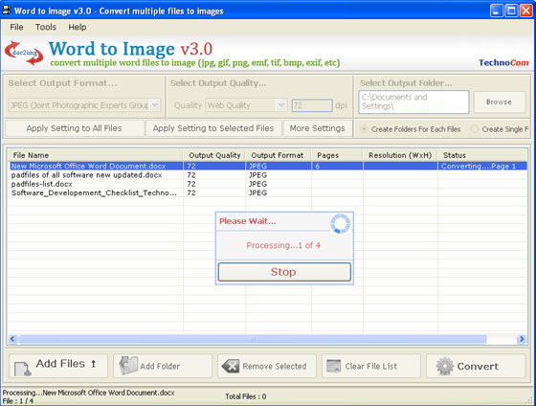
Task: Select padfiles of all software new updated.docx
Action: (268, 175)
